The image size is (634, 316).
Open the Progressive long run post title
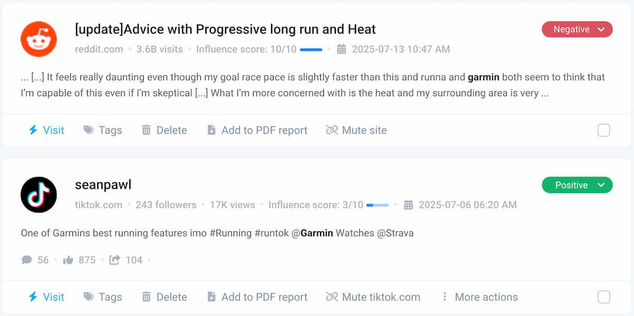click(226, 29)
